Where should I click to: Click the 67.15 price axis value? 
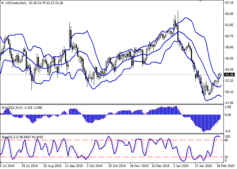[230, 3]
